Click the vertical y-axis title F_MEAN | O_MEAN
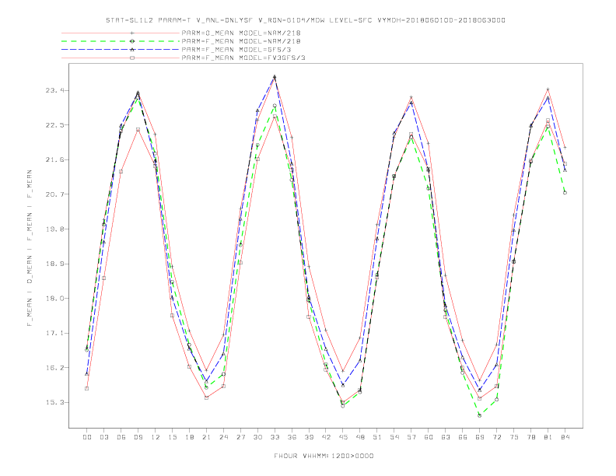Image resolution: width=616 pixels, height=476 pixels. (x=30, y=248)
